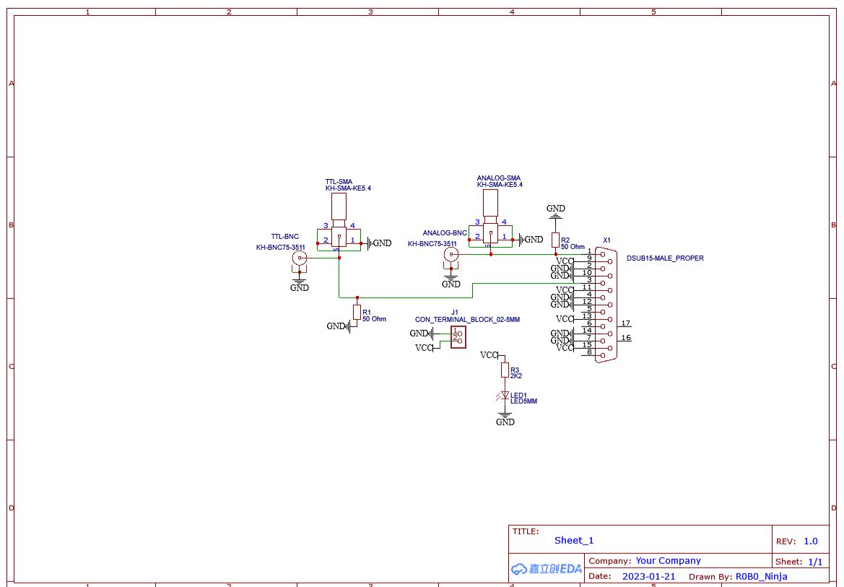Click the Sheet 1/1 label
The height and width of the screenshot is (587, 844).
pyautogui.click(x=800, y=560)
